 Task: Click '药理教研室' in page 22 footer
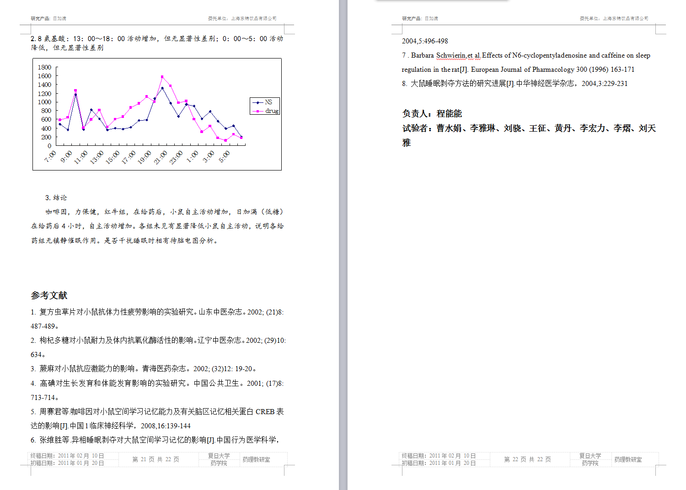point(628,459)
